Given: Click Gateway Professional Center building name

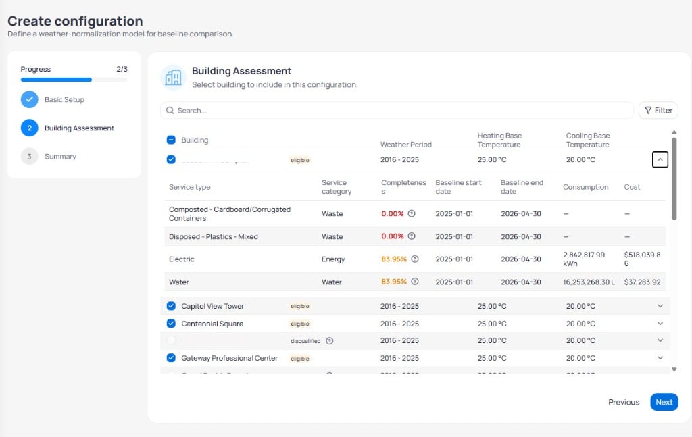Looking at the screenshot, I should (x=230, y=358).
